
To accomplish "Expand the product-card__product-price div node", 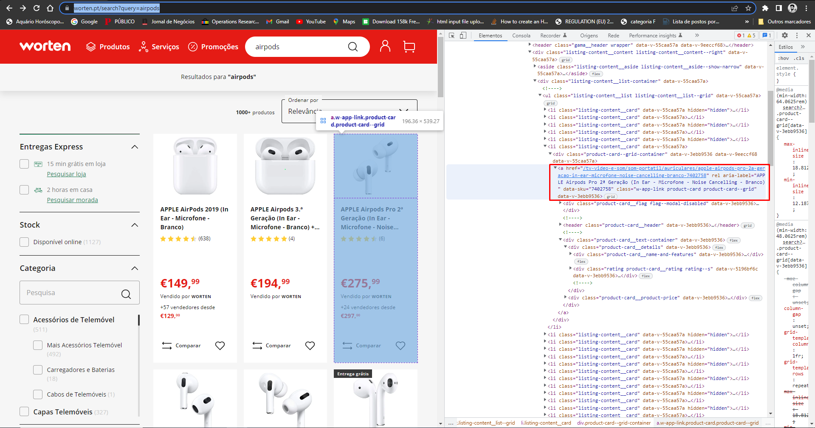I will pyautogui.click(x=565, y=297).
